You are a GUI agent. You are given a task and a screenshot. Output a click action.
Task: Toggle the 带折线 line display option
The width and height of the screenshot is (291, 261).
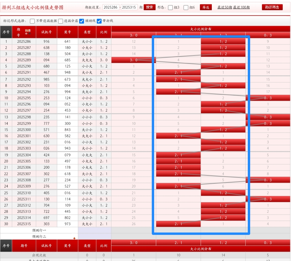pyautogui.click(x=99, y=21)
